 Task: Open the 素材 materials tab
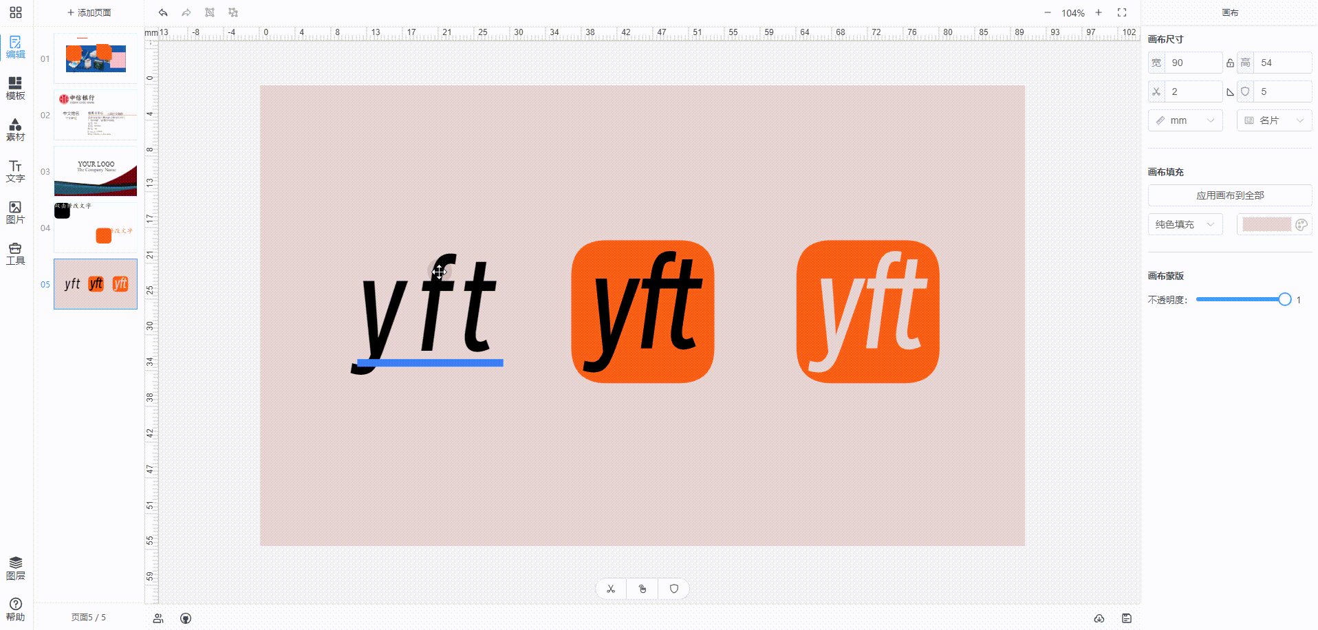(x=16, y=130)
